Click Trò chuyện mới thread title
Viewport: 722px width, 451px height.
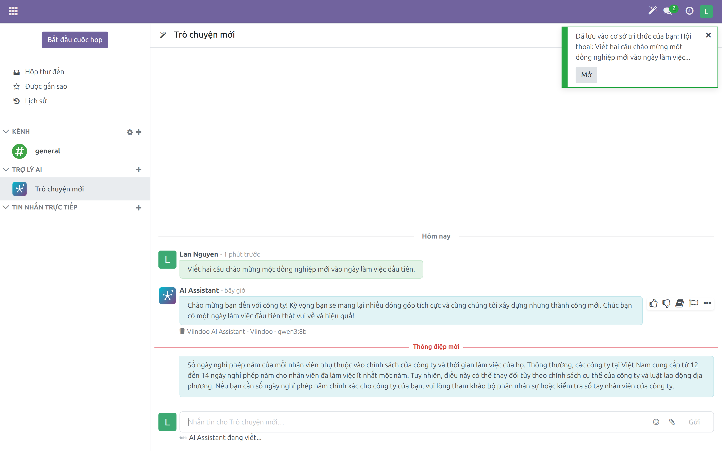(x=204, y=35)
